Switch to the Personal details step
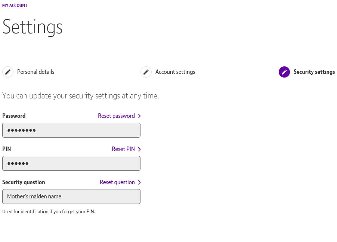Screen dimensions: 337x242 click(x=35, y=72)
